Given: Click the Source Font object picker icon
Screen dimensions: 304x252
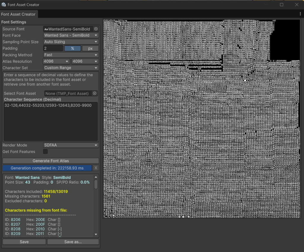Looking at the screenshot, I should 96,29.
